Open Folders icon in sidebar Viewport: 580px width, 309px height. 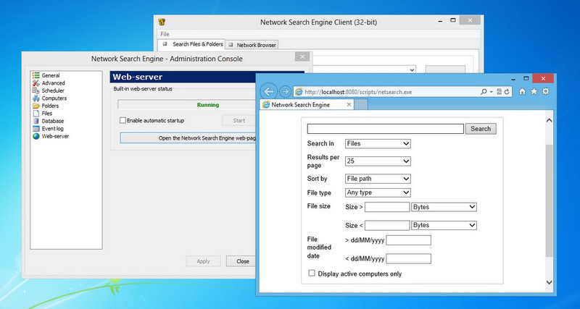click(x=36, y=106)
